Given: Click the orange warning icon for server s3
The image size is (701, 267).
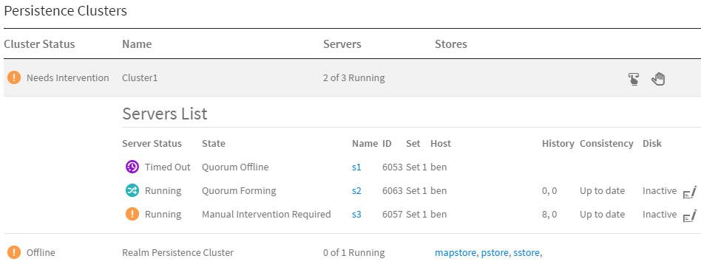Looking at the screenshot, I should coord(132,215).
